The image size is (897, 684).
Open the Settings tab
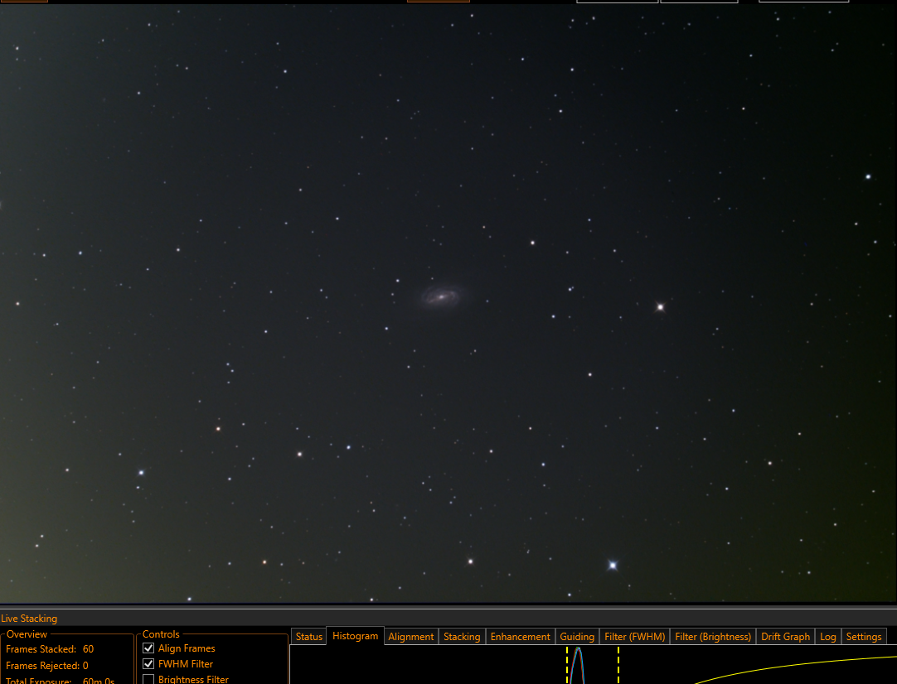pos(863,637)
